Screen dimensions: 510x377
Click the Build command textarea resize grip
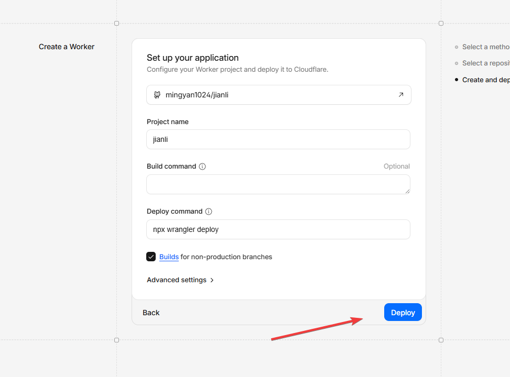(x=407, y=191)
